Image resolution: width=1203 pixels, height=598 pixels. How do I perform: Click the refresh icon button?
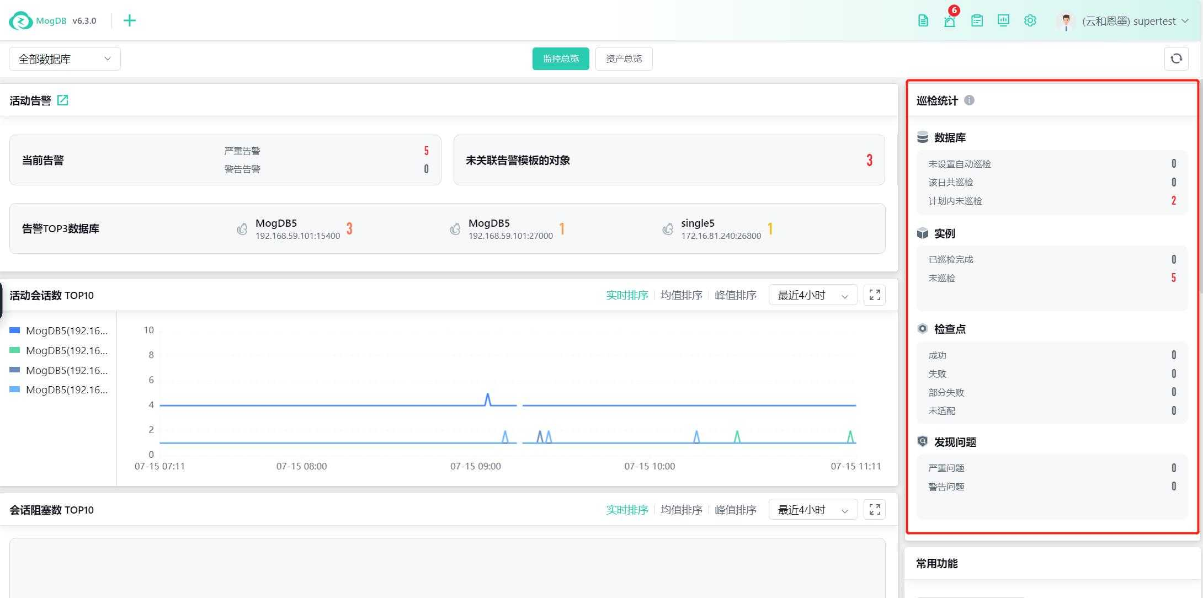[1176, 58]
